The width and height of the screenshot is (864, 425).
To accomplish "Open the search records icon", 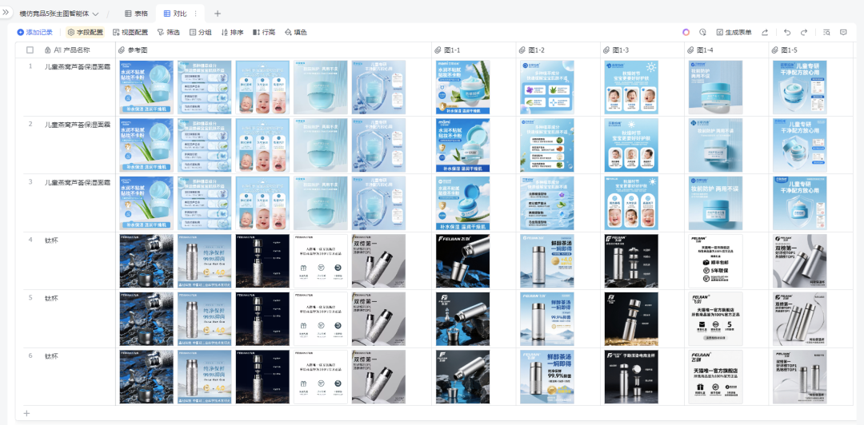I will (826, 33).
